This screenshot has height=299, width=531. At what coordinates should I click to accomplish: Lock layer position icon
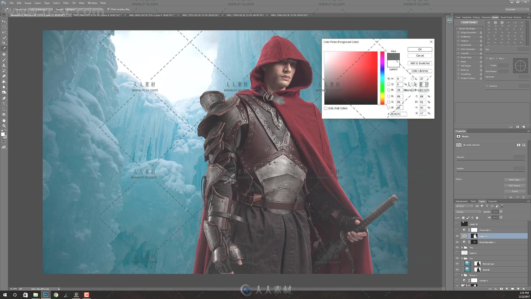click(472, 218)
